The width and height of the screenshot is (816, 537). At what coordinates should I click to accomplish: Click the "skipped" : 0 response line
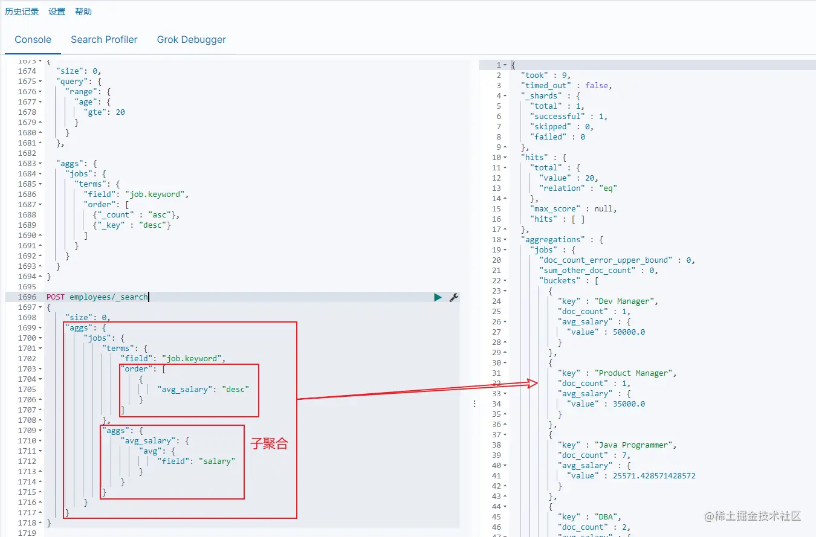562,126
